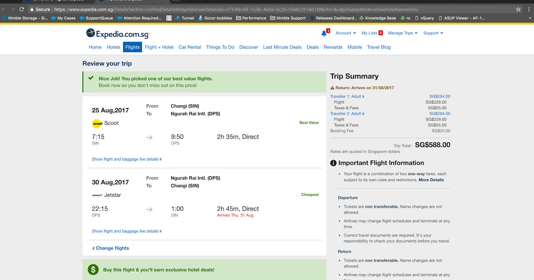This screenshot has width=534, height=280.
Task: Click the Scoot airline logo
Action: coord(97,124)
